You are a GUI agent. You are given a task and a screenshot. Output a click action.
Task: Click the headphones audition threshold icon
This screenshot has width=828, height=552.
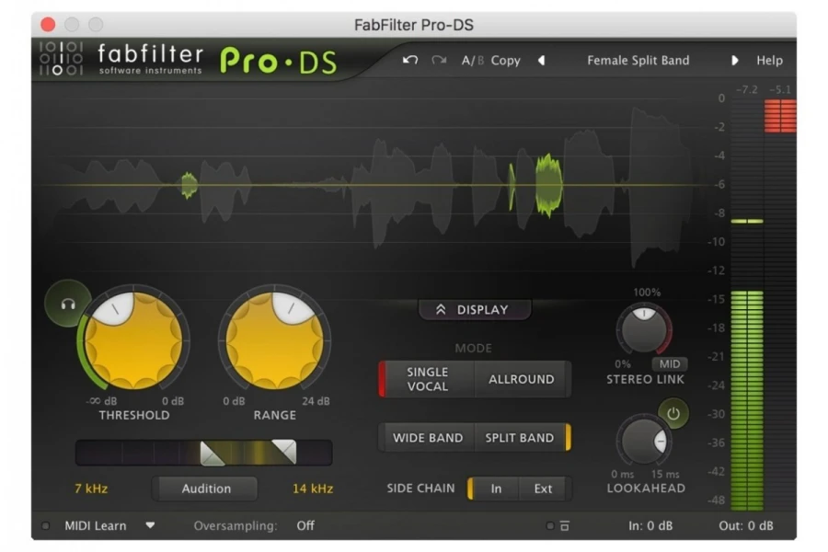coord(67,304)
